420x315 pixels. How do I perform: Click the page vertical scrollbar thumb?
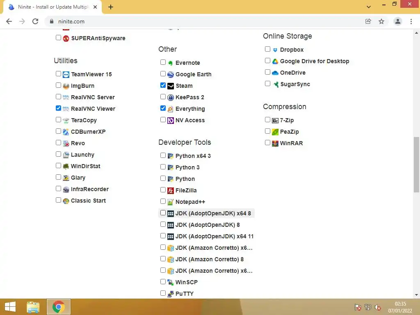click(416, 164)
